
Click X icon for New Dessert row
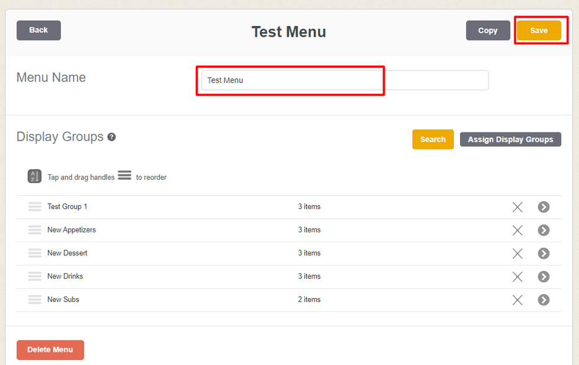pos(518,253)
